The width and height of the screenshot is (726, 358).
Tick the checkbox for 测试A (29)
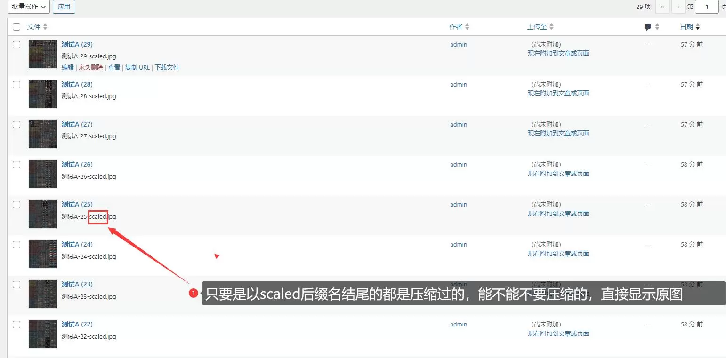click(16, 45)
